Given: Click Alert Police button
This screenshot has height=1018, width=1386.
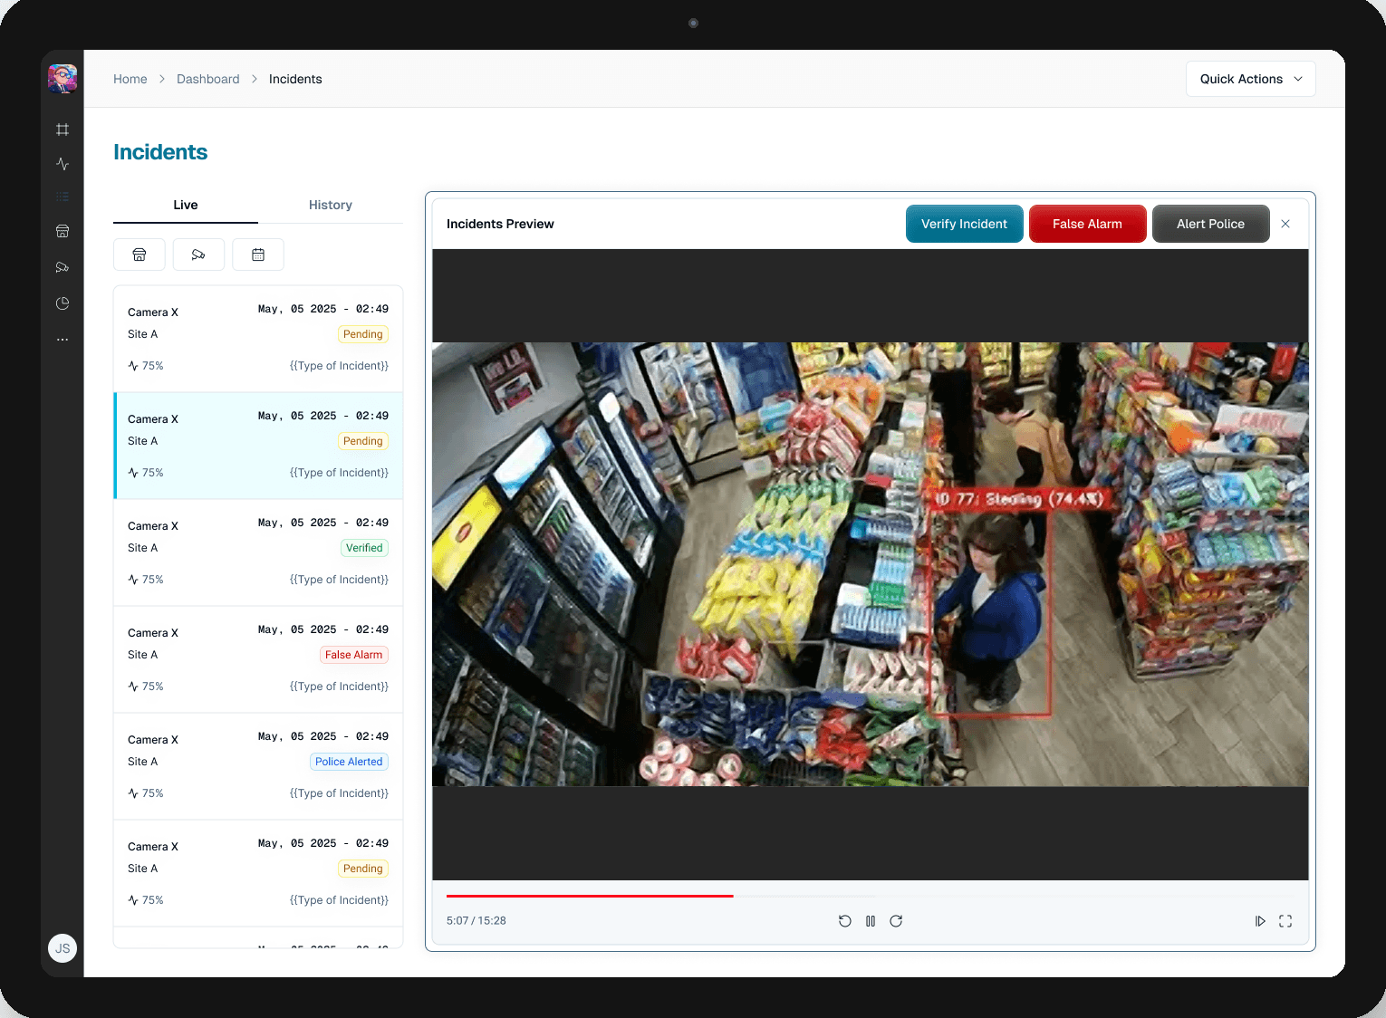Looking at the screenshot, I should 1211,224.
